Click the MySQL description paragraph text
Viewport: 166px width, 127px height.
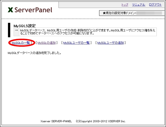88,32
